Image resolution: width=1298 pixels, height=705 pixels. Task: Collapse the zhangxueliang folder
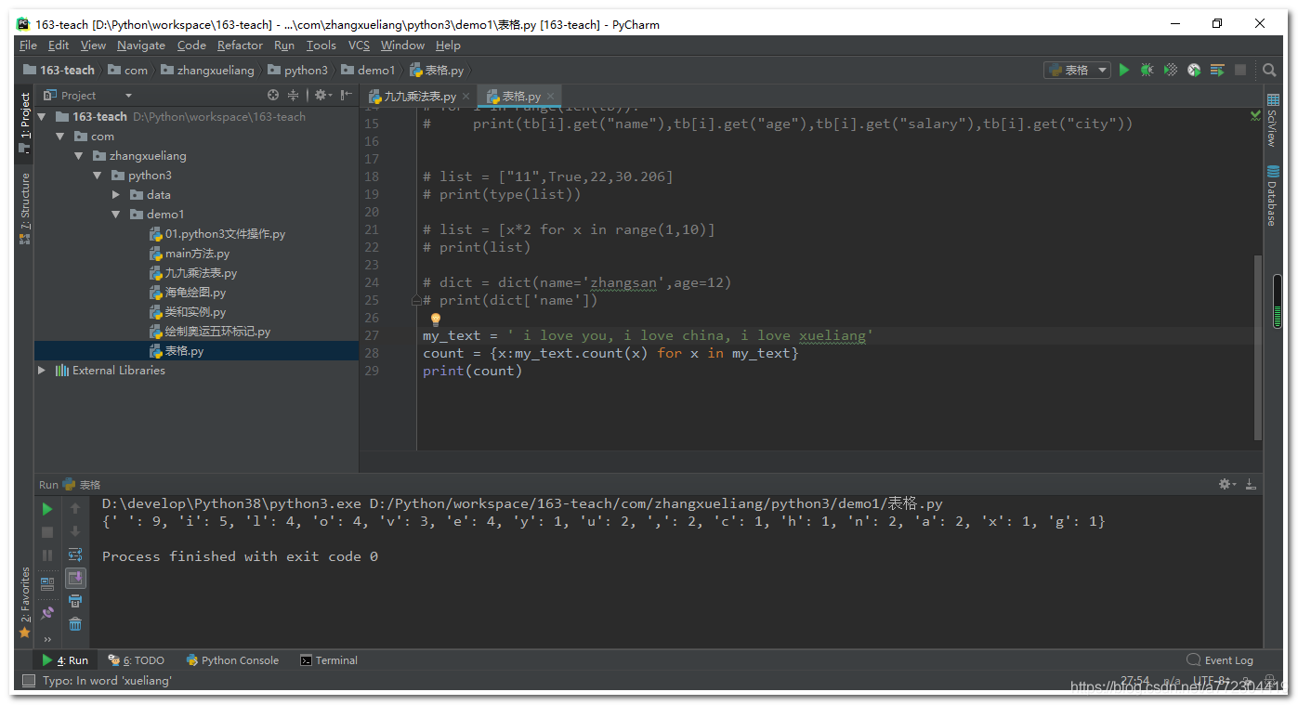coord(79,156)
